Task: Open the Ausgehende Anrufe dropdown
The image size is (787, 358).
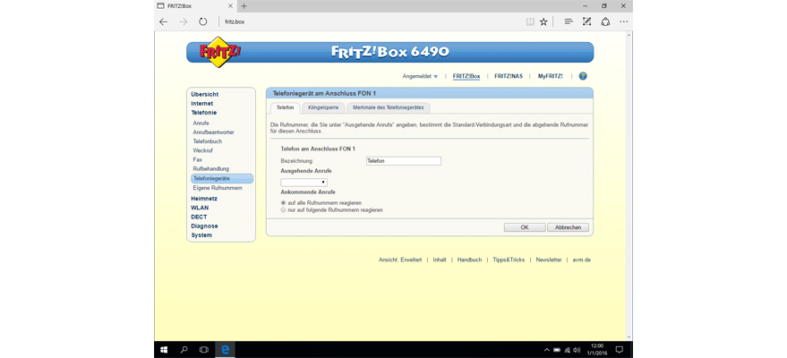Action: click(304, 183)
